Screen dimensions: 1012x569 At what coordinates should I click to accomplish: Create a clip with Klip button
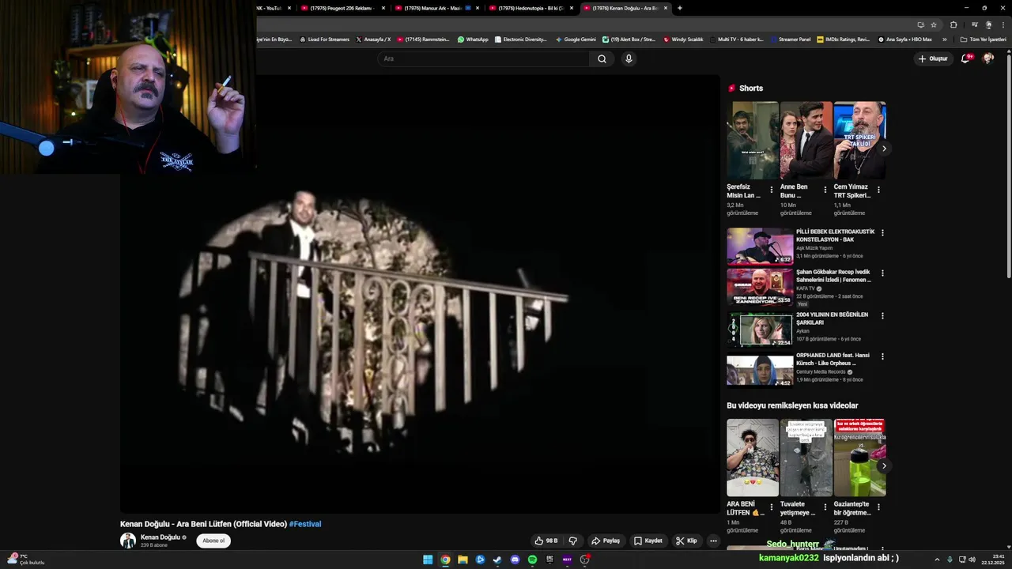click(686, 541)
